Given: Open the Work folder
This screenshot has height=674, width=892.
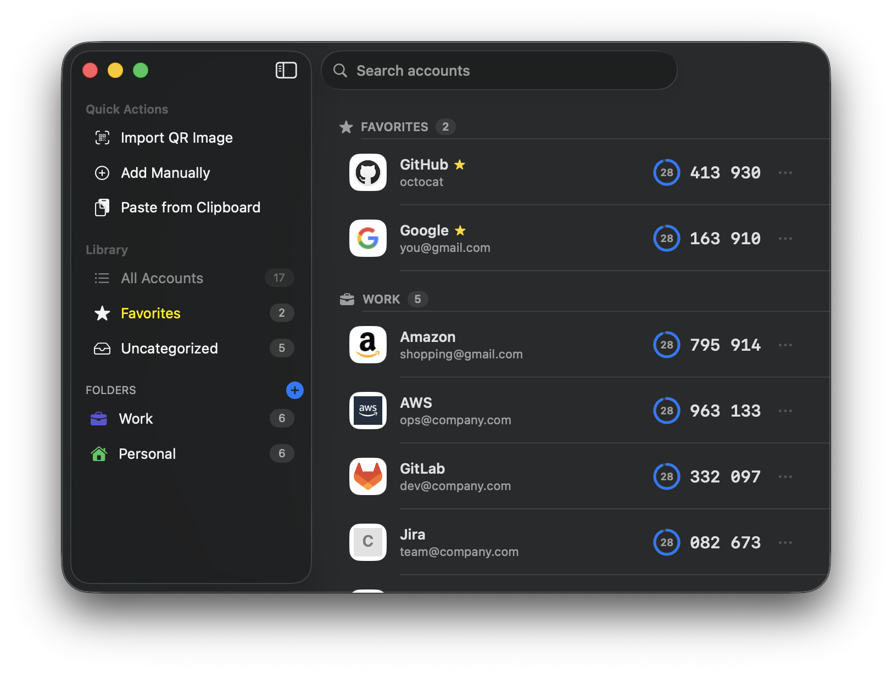Looking at the screenshot, I should point(191,418).
